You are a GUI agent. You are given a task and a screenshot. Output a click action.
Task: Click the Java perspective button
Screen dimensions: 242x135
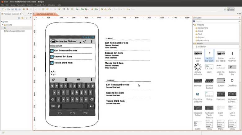(x=230, y=10)
